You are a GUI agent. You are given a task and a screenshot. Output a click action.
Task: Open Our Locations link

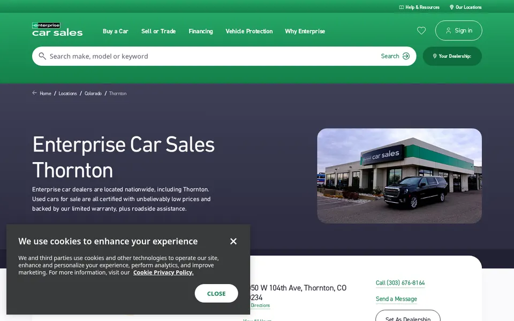465,7
